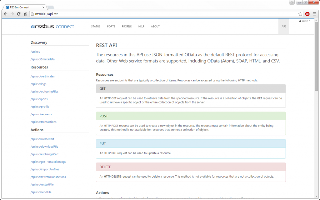Reload the page with refresh icon
This screenshot has width=320, height=200.
[x=19, y=14]
